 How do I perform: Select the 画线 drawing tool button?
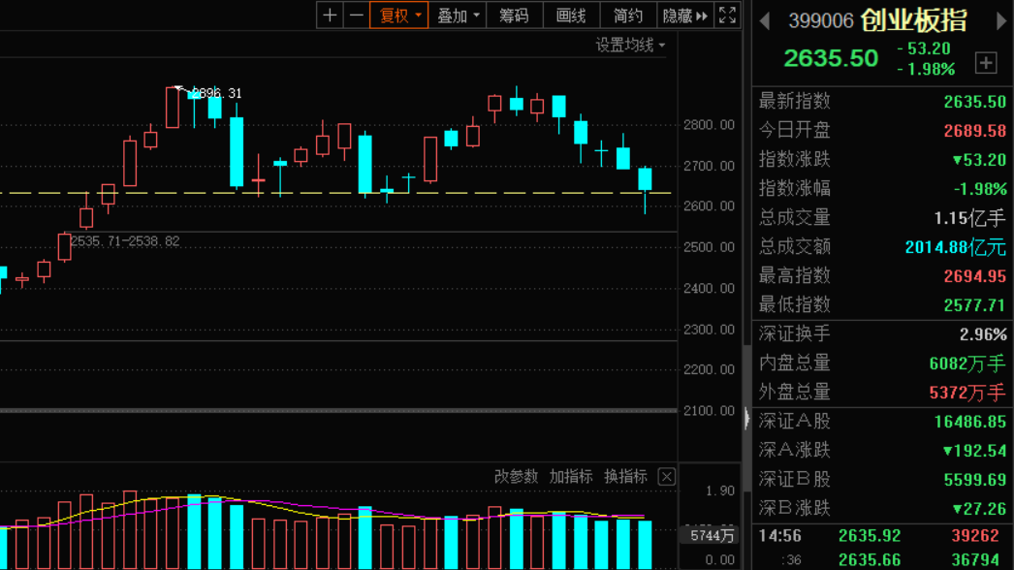[x=571, y=16]
